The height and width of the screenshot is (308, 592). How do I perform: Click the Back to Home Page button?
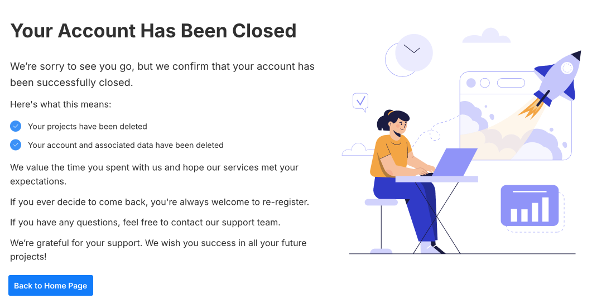point(51,286)
